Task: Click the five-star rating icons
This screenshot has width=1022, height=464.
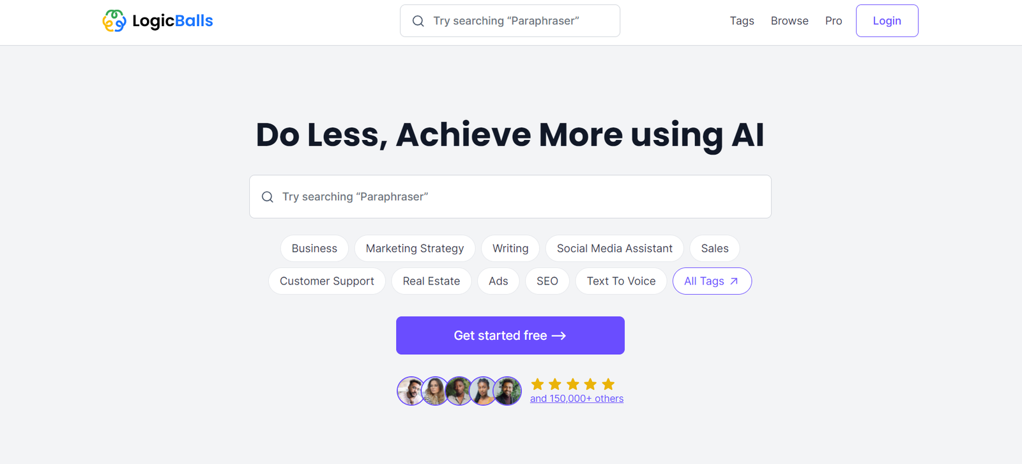Action: (x=573, y=384)
